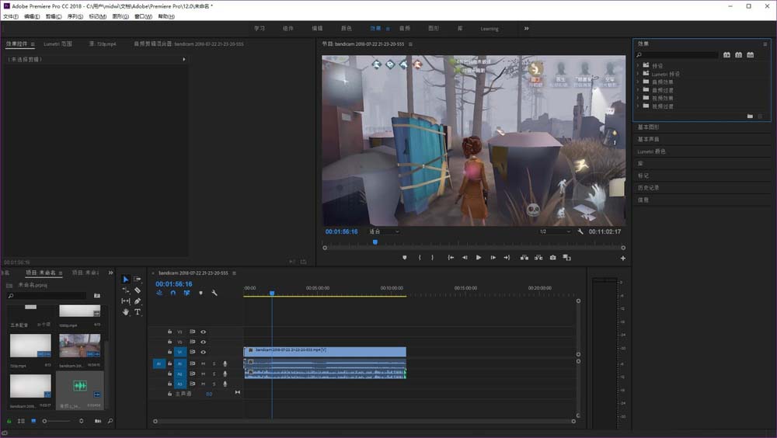Viewport: 777px width, 438px height.
Task: Select the Type (T) tool
Action: click(138, 311)
